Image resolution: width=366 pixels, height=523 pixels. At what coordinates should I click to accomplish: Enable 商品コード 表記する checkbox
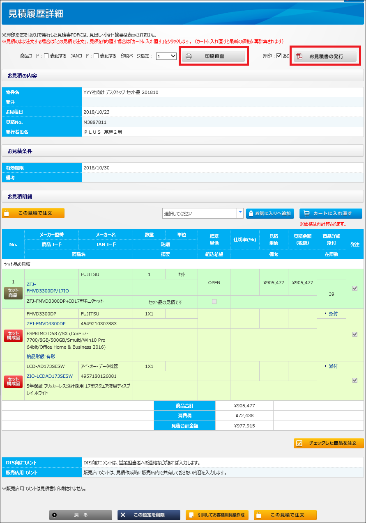pos(46,56)
